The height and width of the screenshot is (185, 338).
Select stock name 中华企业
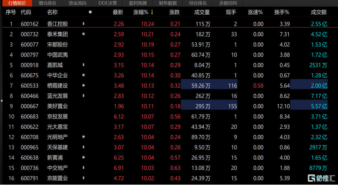[x=57, y=75]
